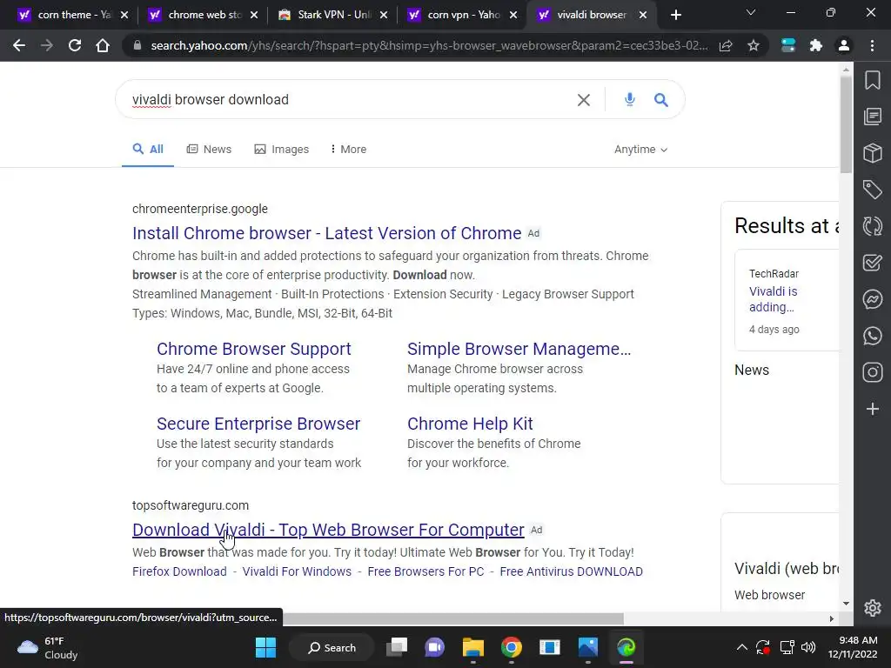Image resolution: width=891 pixels, height=668 pixels.
Task: Select the Images search filter
Action: (x=282, y=149)
